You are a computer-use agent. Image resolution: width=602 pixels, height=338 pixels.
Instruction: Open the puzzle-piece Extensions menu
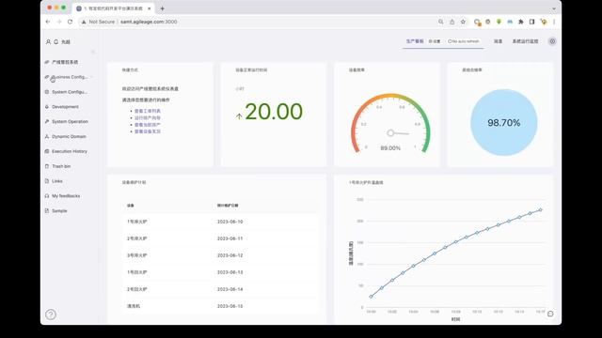[x=520, y=22]
